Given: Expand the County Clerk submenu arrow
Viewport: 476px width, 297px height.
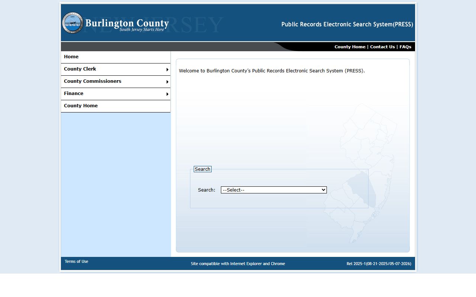Looking at the screenshot, I should click(167, 69).
